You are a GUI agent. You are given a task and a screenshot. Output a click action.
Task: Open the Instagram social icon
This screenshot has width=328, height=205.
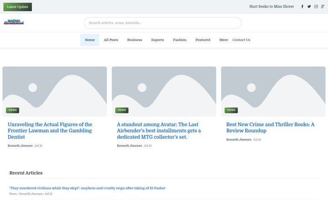point(316,6)
